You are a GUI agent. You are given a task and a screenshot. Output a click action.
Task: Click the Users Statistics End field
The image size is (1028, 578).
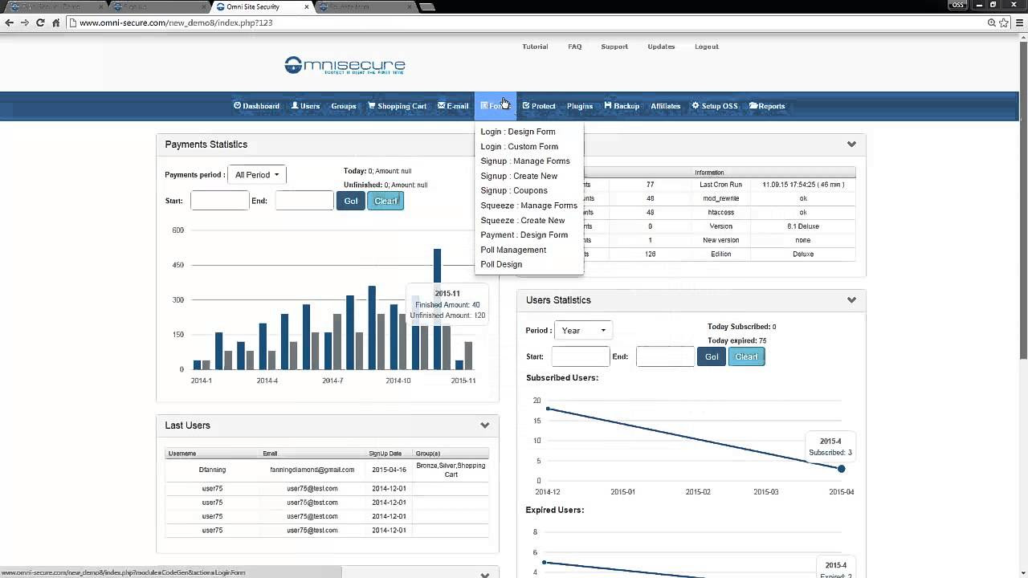[x=665, y=356]
